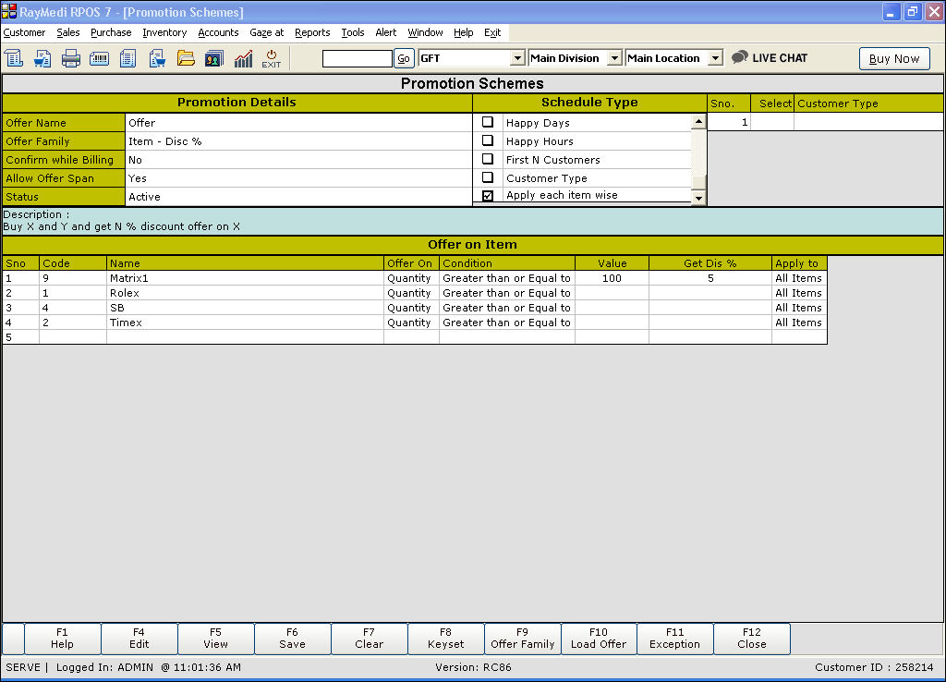
Task: Click the printer toolbar icon
Action: pos(70,58)
